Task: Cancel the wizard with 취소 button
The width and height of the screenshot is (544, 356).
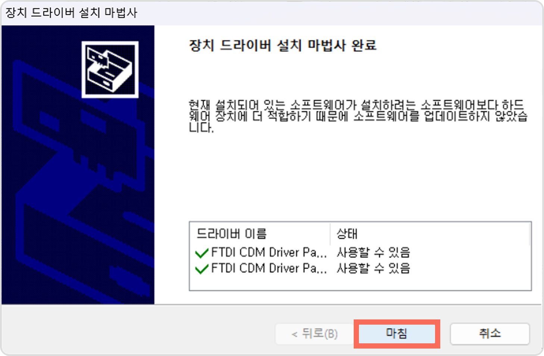Action: click(490, 333)
